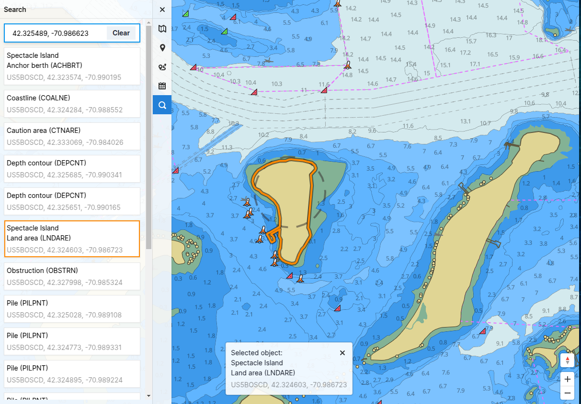Screen dimensions: 581x404
Task: Select the Obstruction (OBSTRN) result
Action: tap(72, 276)
